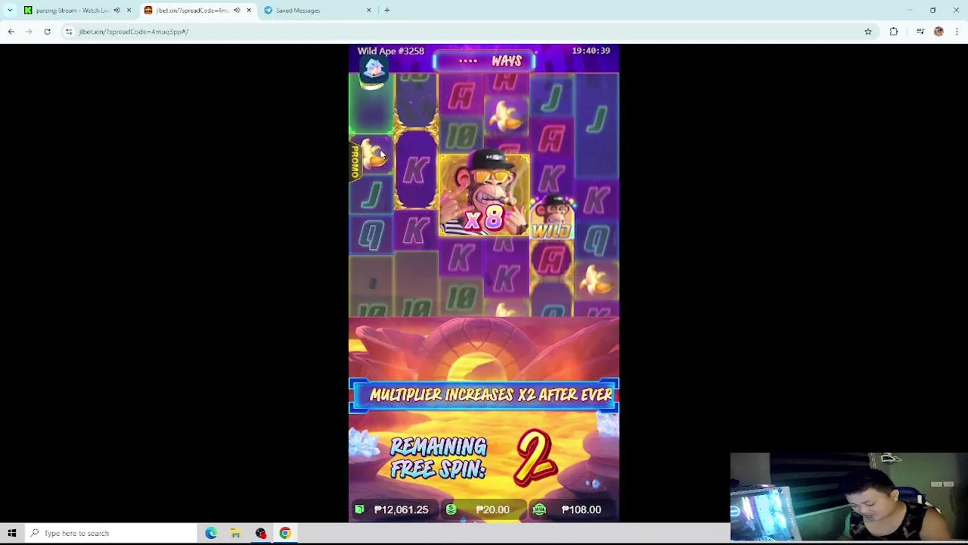Image resolution: width=968 pixels, height=545 pixels.
Task: Click the webcam overlay thumbnail
Action: [x=849, y=497]
